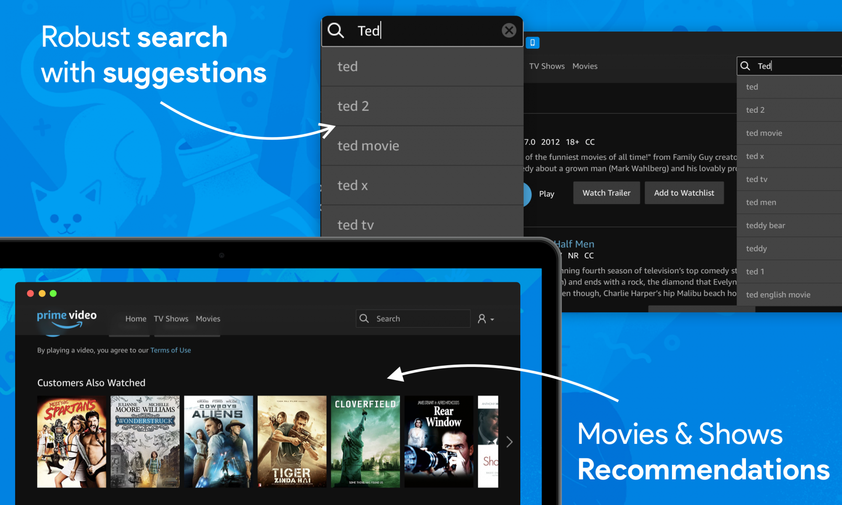Clear the large Ted search field
Screen dimensions: 842x505
(509, 30)
